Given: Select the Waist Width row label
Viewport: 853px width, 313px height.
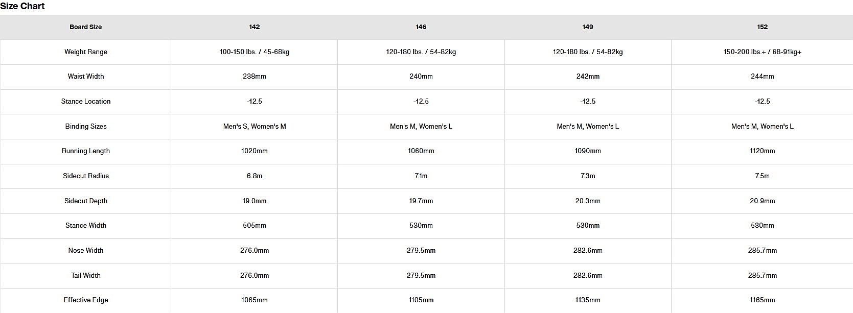Looking at the screenshot, I should (86, 77).
